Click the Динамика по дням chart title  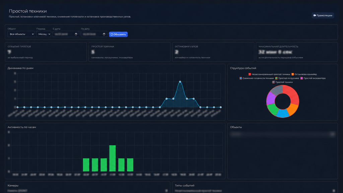click(20, 68)
